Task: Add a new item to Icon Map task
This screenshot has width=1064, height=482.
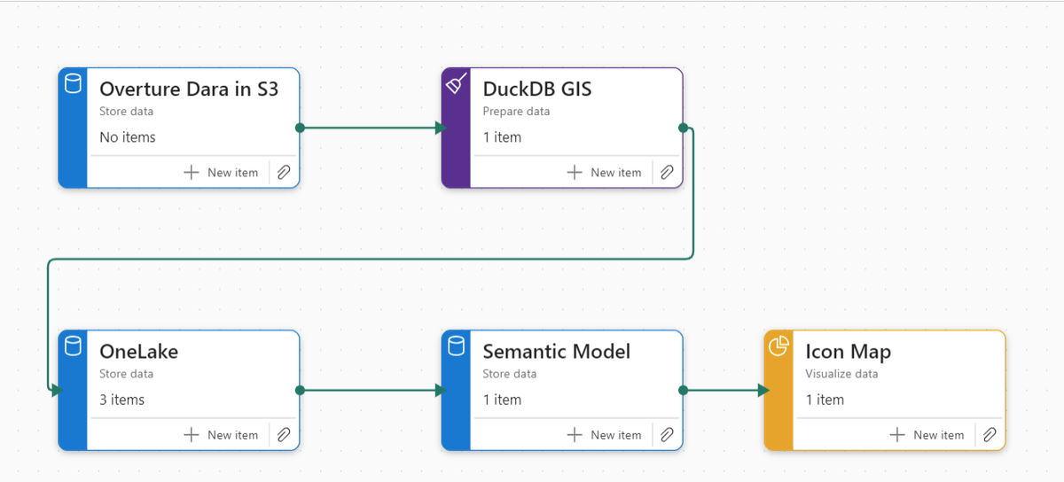Action: click(927, 435)
